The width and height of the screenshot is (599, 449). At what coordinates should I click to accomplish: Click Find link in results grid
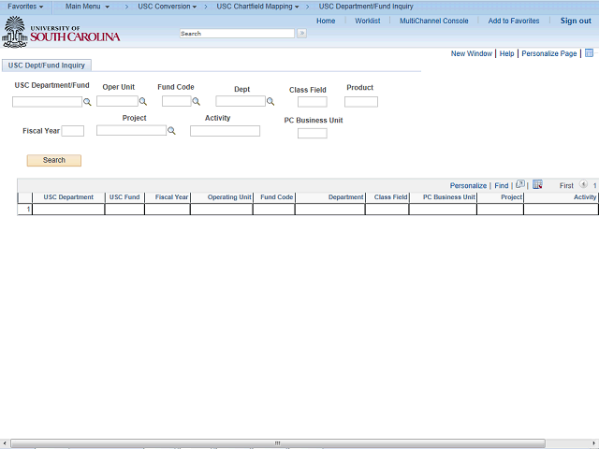coord(502,185)
